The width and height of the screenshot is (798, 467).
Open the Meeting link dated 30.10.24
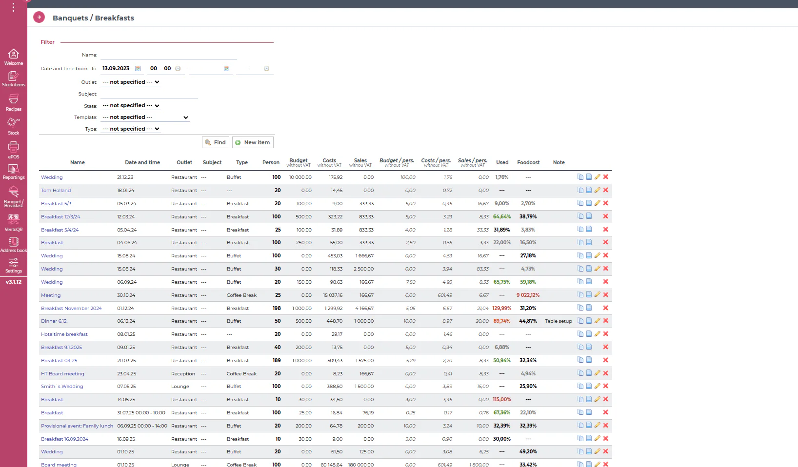coord(51,295)
